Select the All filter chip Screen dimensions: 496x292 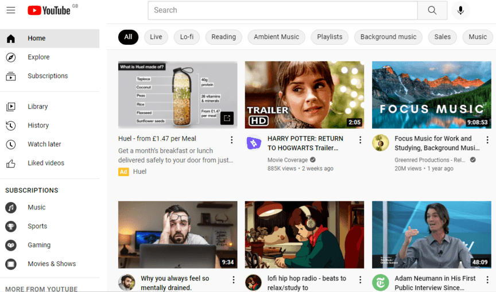128,37
